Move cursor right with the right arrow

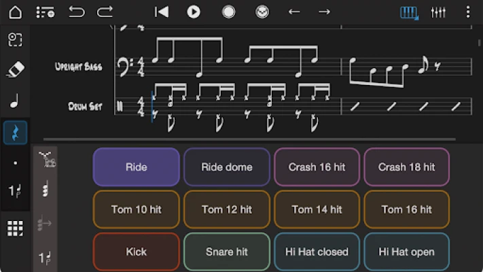(x=325, y=12)
